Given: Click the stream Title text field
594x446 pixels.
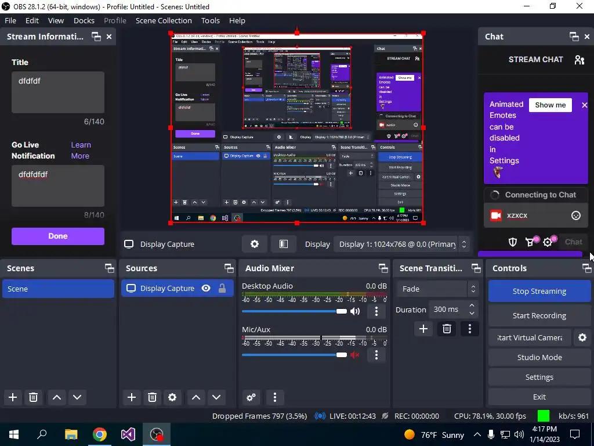Looking at the screenshot, I should [x=58, y=92].
